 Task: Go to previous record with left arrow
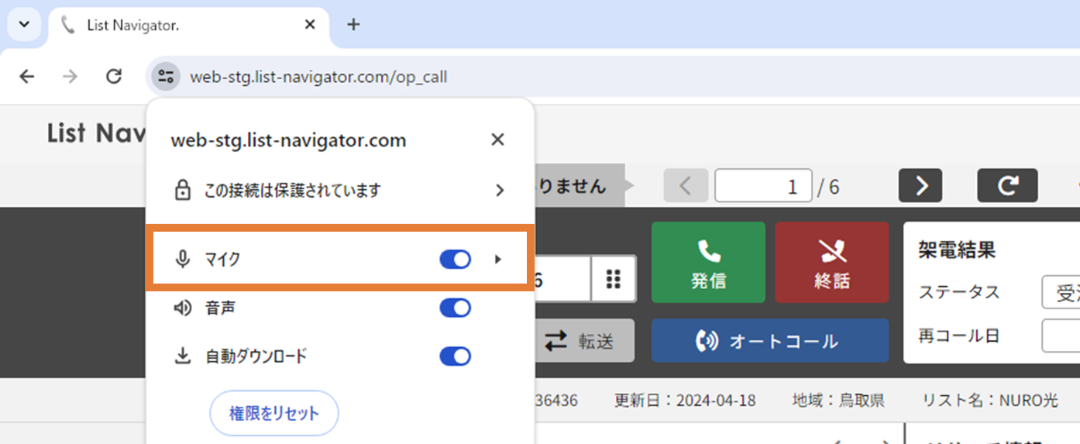pyautogui.click(x=686, y=186)
